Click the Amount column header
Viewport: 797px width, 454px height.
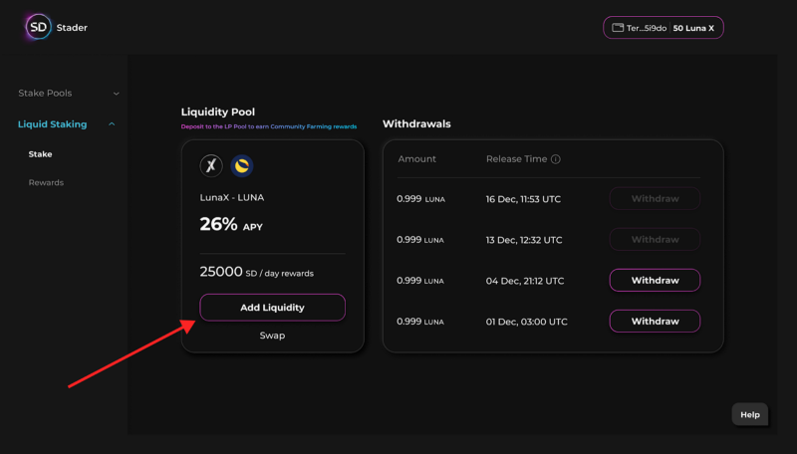tap(416, 159)
